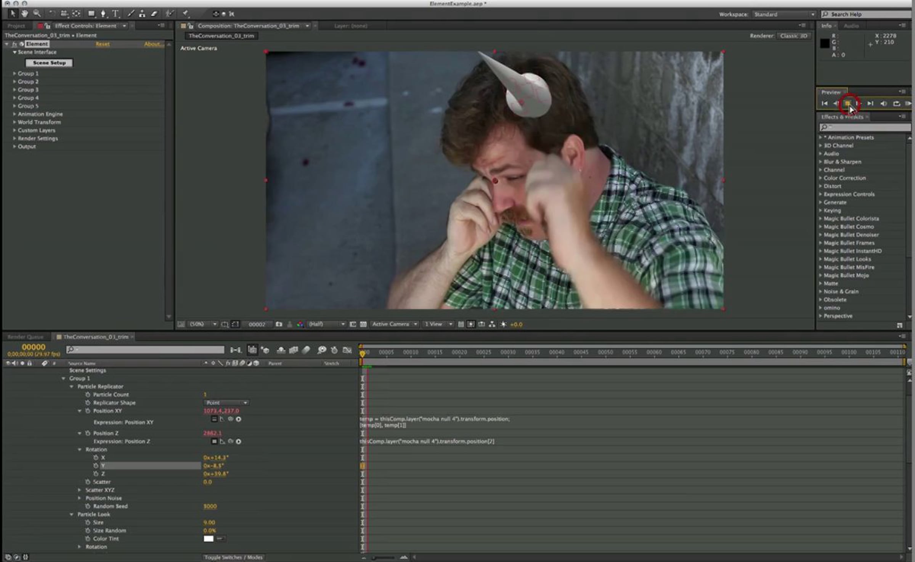This screenshot has height=562, width=915.
Task: Jump to last frame in Preview panel
Action: coord(870,103)
